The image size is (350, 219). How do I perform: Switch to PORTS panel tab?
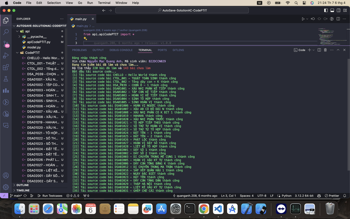(162, 50)
